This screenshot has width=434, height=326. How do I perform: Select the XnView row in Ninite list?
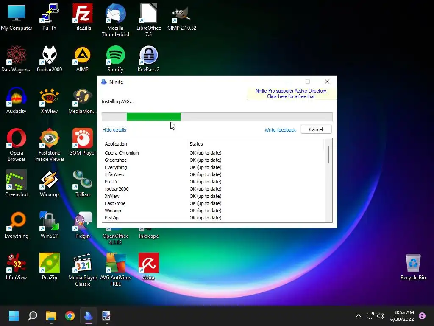[213, 196]
